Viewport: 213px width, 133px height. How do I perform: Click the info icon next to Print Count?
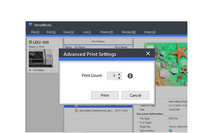click(130, 76)
